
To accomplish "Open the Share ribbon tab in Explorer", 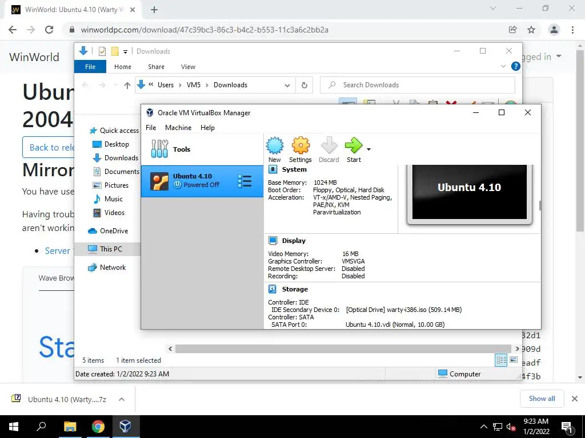I will (x=156, y=67).
